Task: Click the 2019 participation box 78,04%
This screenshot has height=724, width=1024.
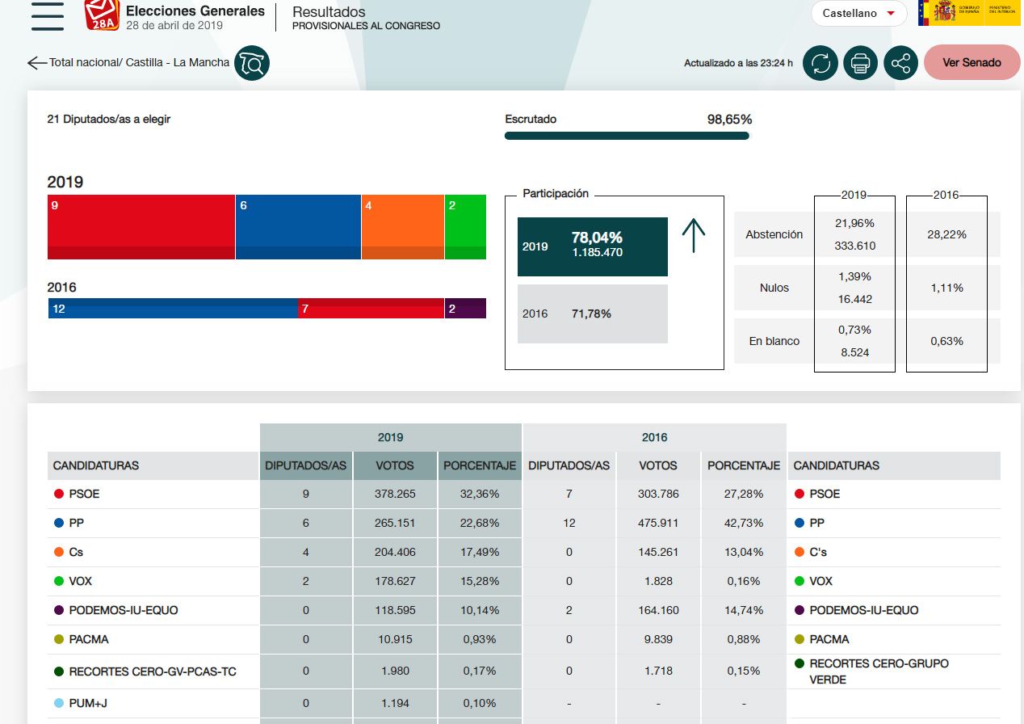Action: [593, 246]
